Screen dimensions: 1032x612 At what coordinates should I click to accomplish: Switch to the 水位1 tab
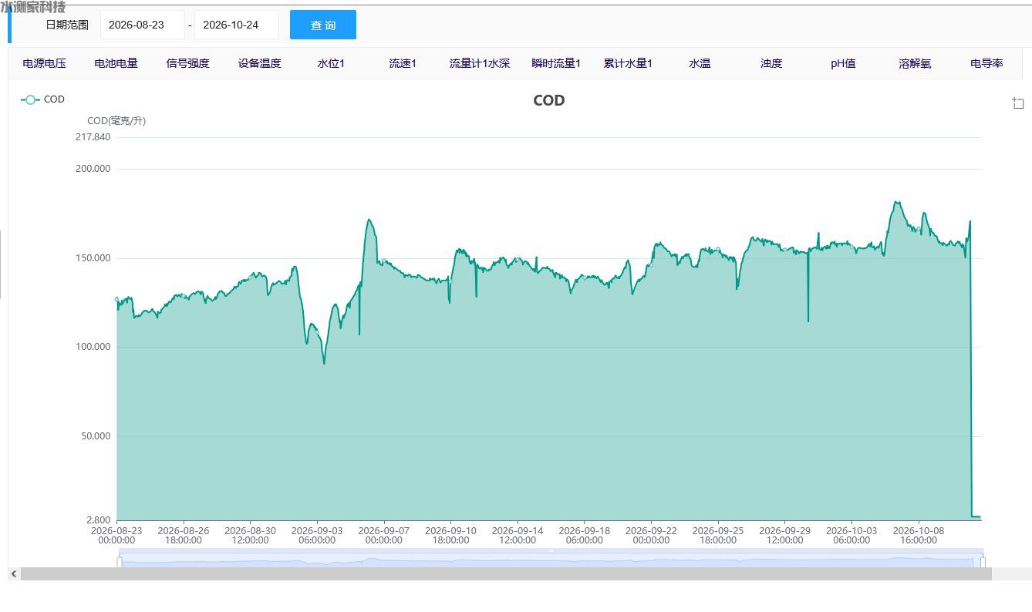(x=331, y=63)
